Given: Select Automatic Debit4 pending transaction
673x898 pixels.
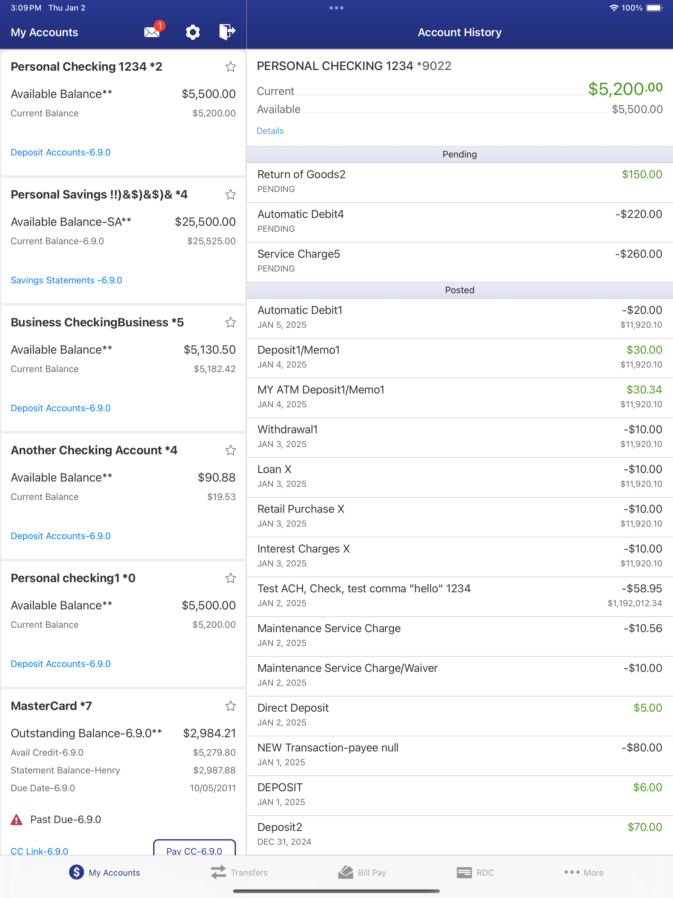Looking at the screenshot, I should pos(459,223).
